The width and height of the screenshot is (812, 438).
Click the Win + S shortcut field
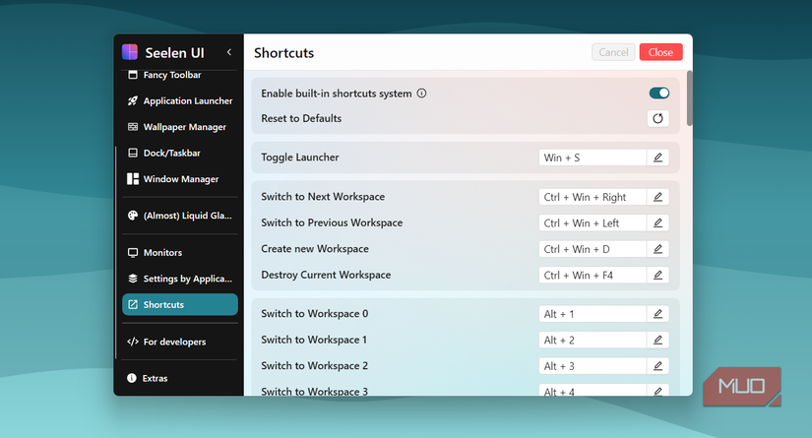[593, 157]
